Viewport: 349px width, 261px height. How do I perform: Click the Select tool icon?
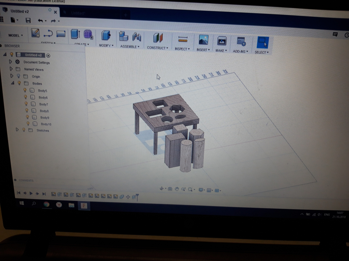point(263,42)
